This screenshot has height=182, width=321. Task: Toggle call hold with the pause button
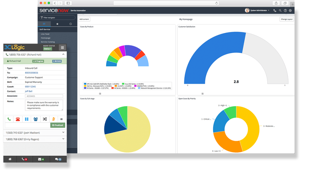coord(27,119)
